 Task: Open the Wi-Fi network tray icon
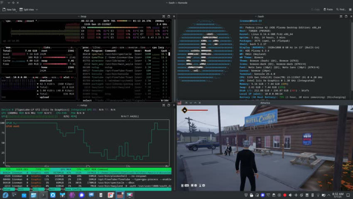coord(318,195)
